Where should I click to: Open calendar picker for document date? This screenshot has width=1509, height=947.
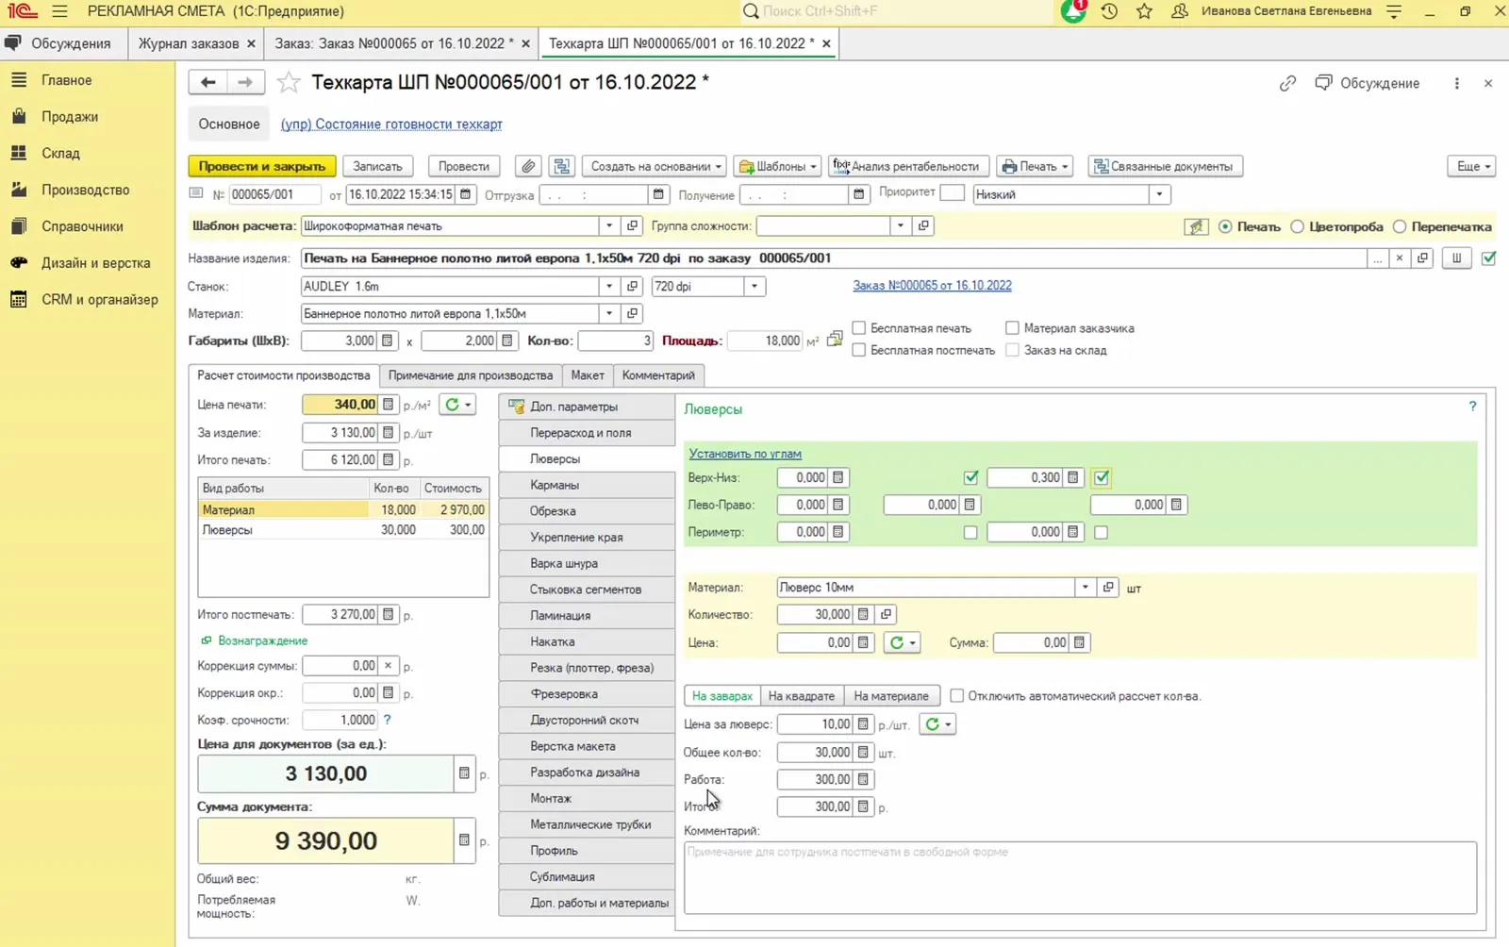[465, 194]
